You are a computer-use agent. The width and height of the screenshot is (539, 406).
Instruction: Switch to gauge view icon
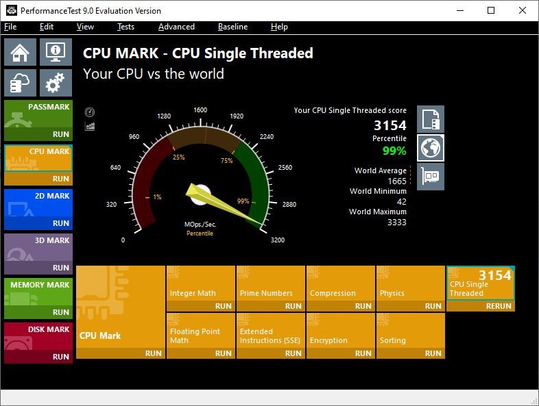90,112
